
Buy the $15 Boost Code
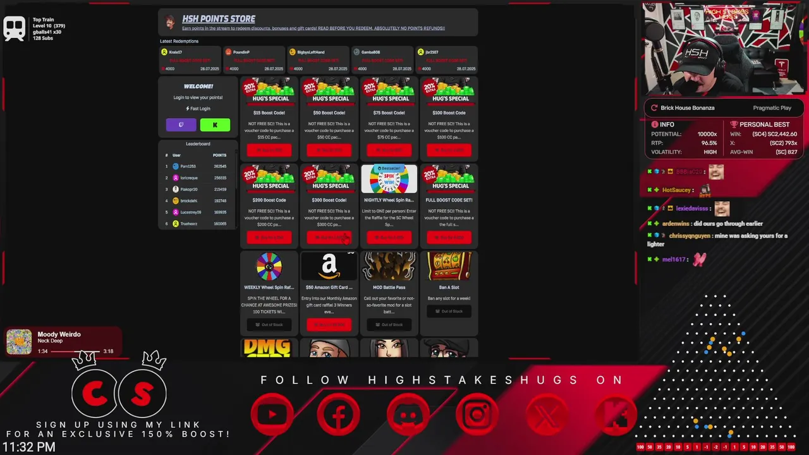[x=269, y=150]
